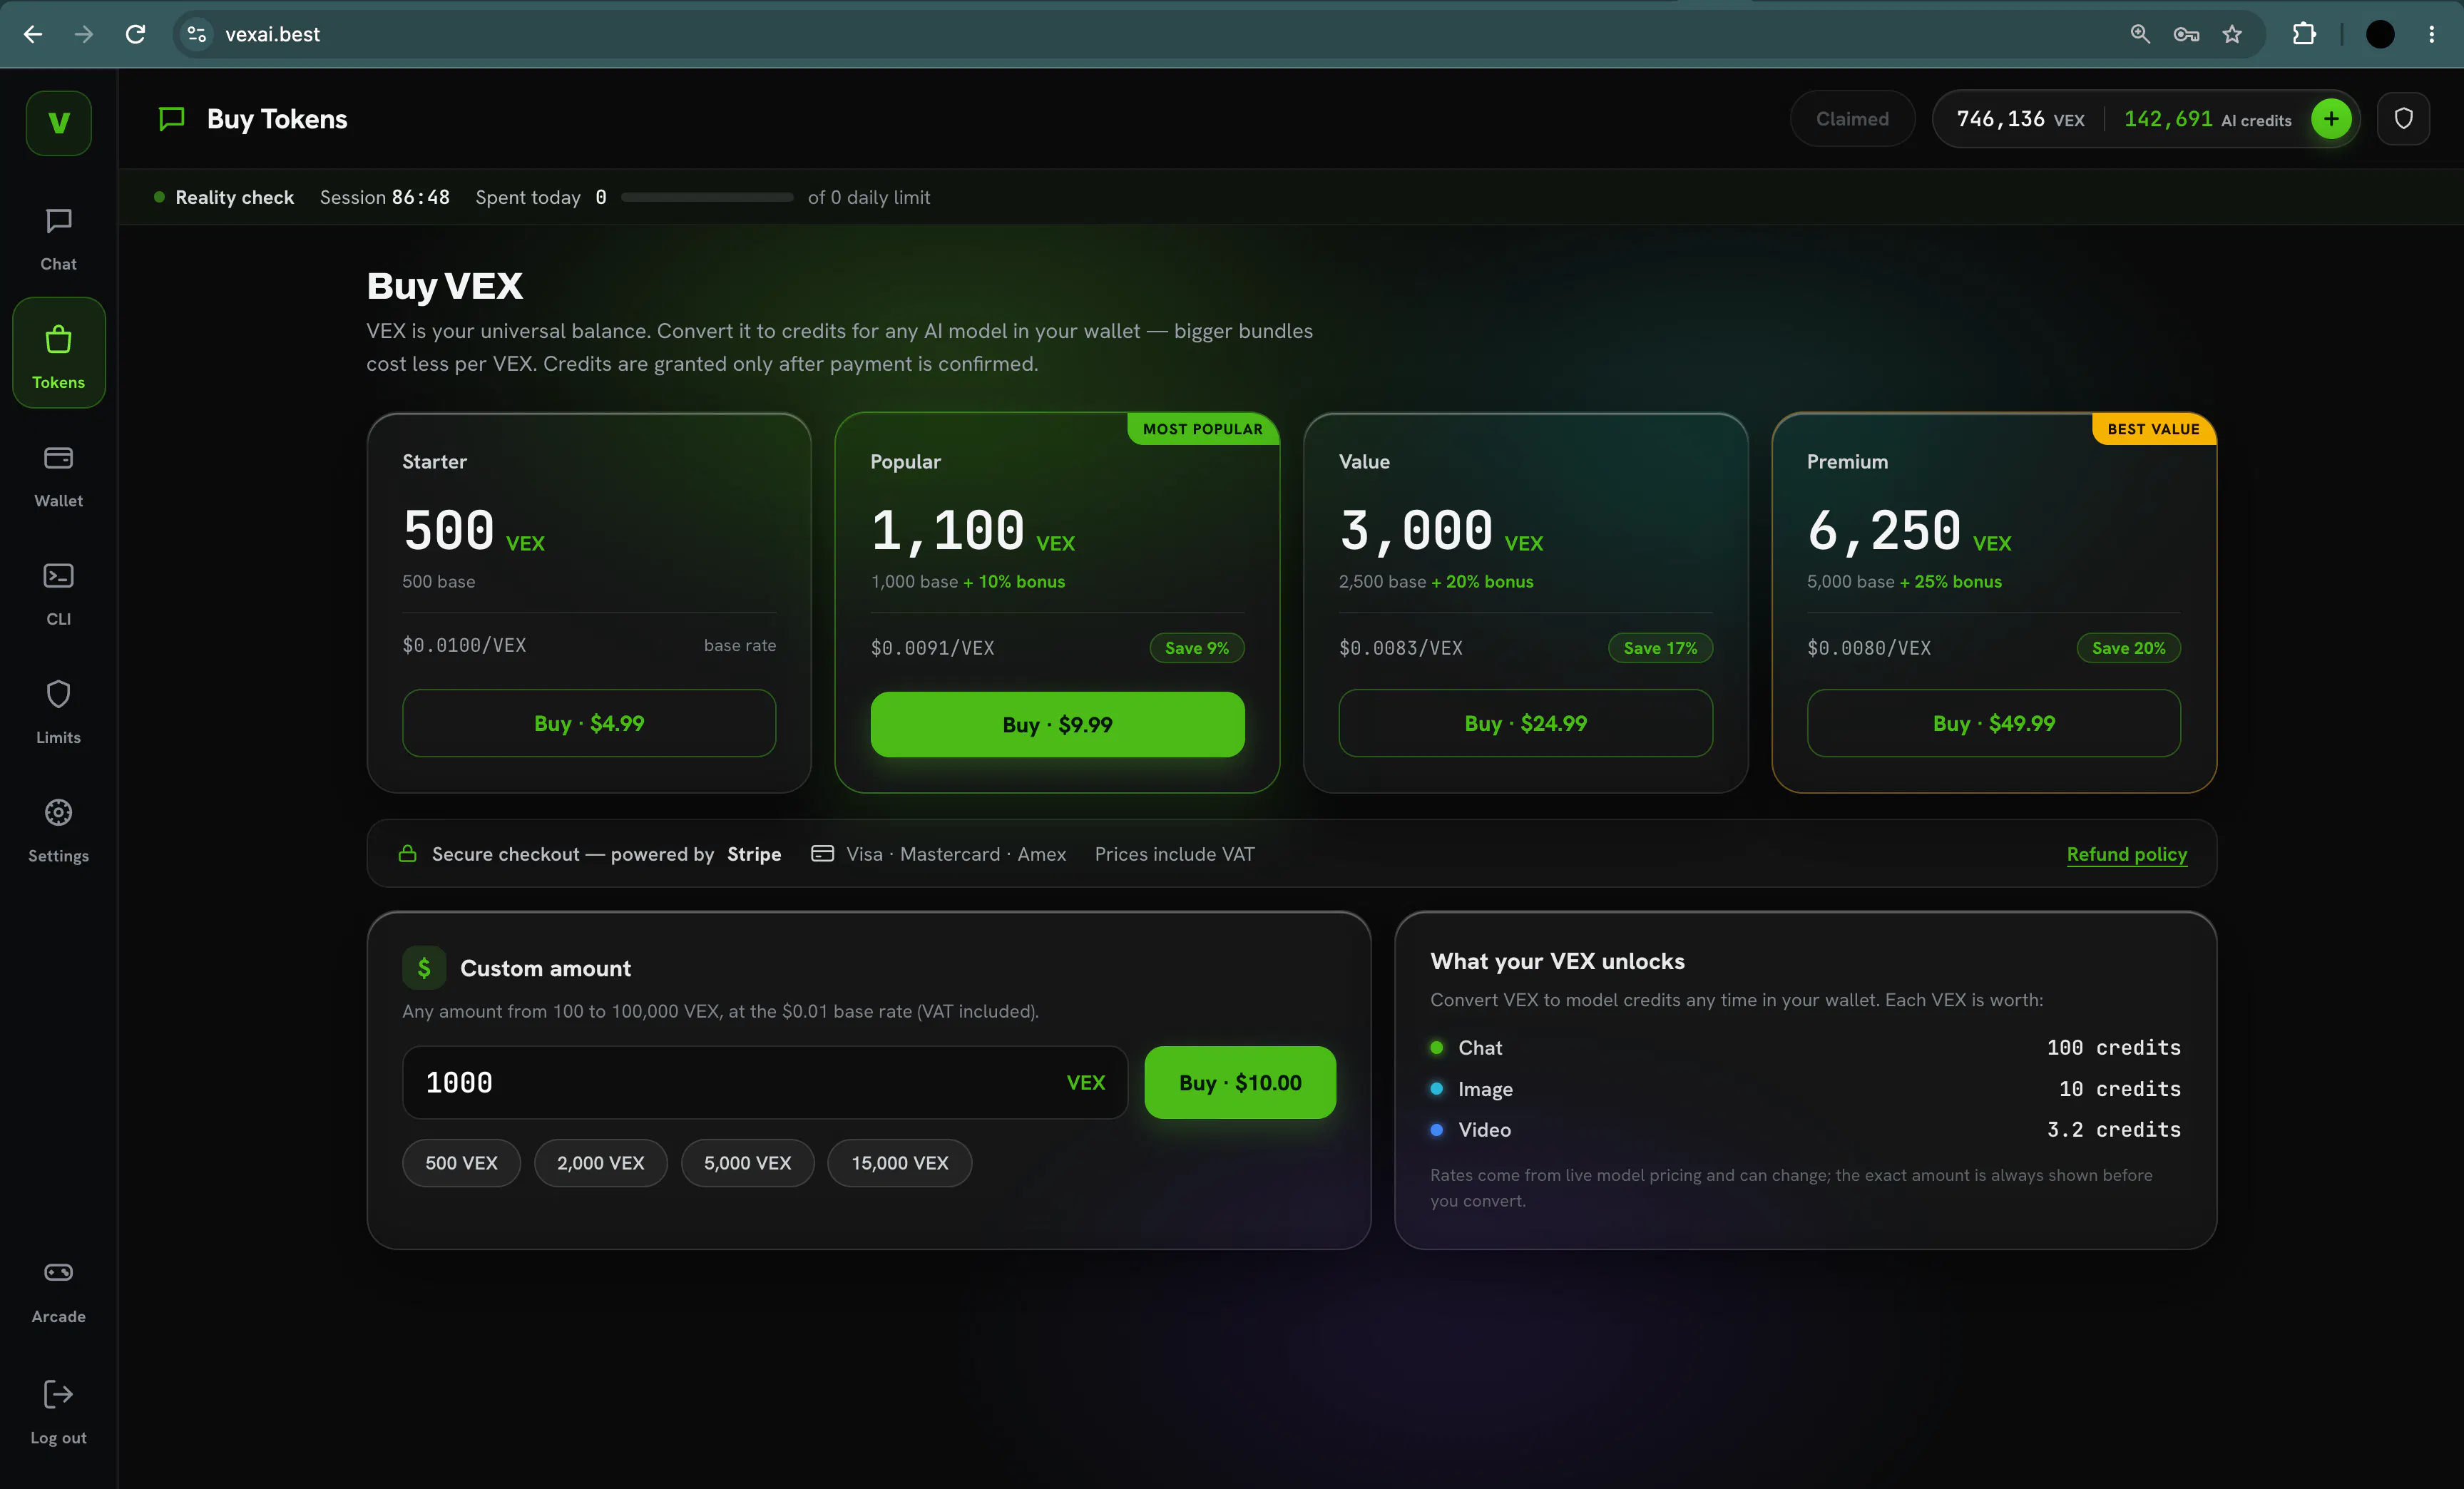Open the Chat sidebar item

pyautogui.click(x=58, y=239)
